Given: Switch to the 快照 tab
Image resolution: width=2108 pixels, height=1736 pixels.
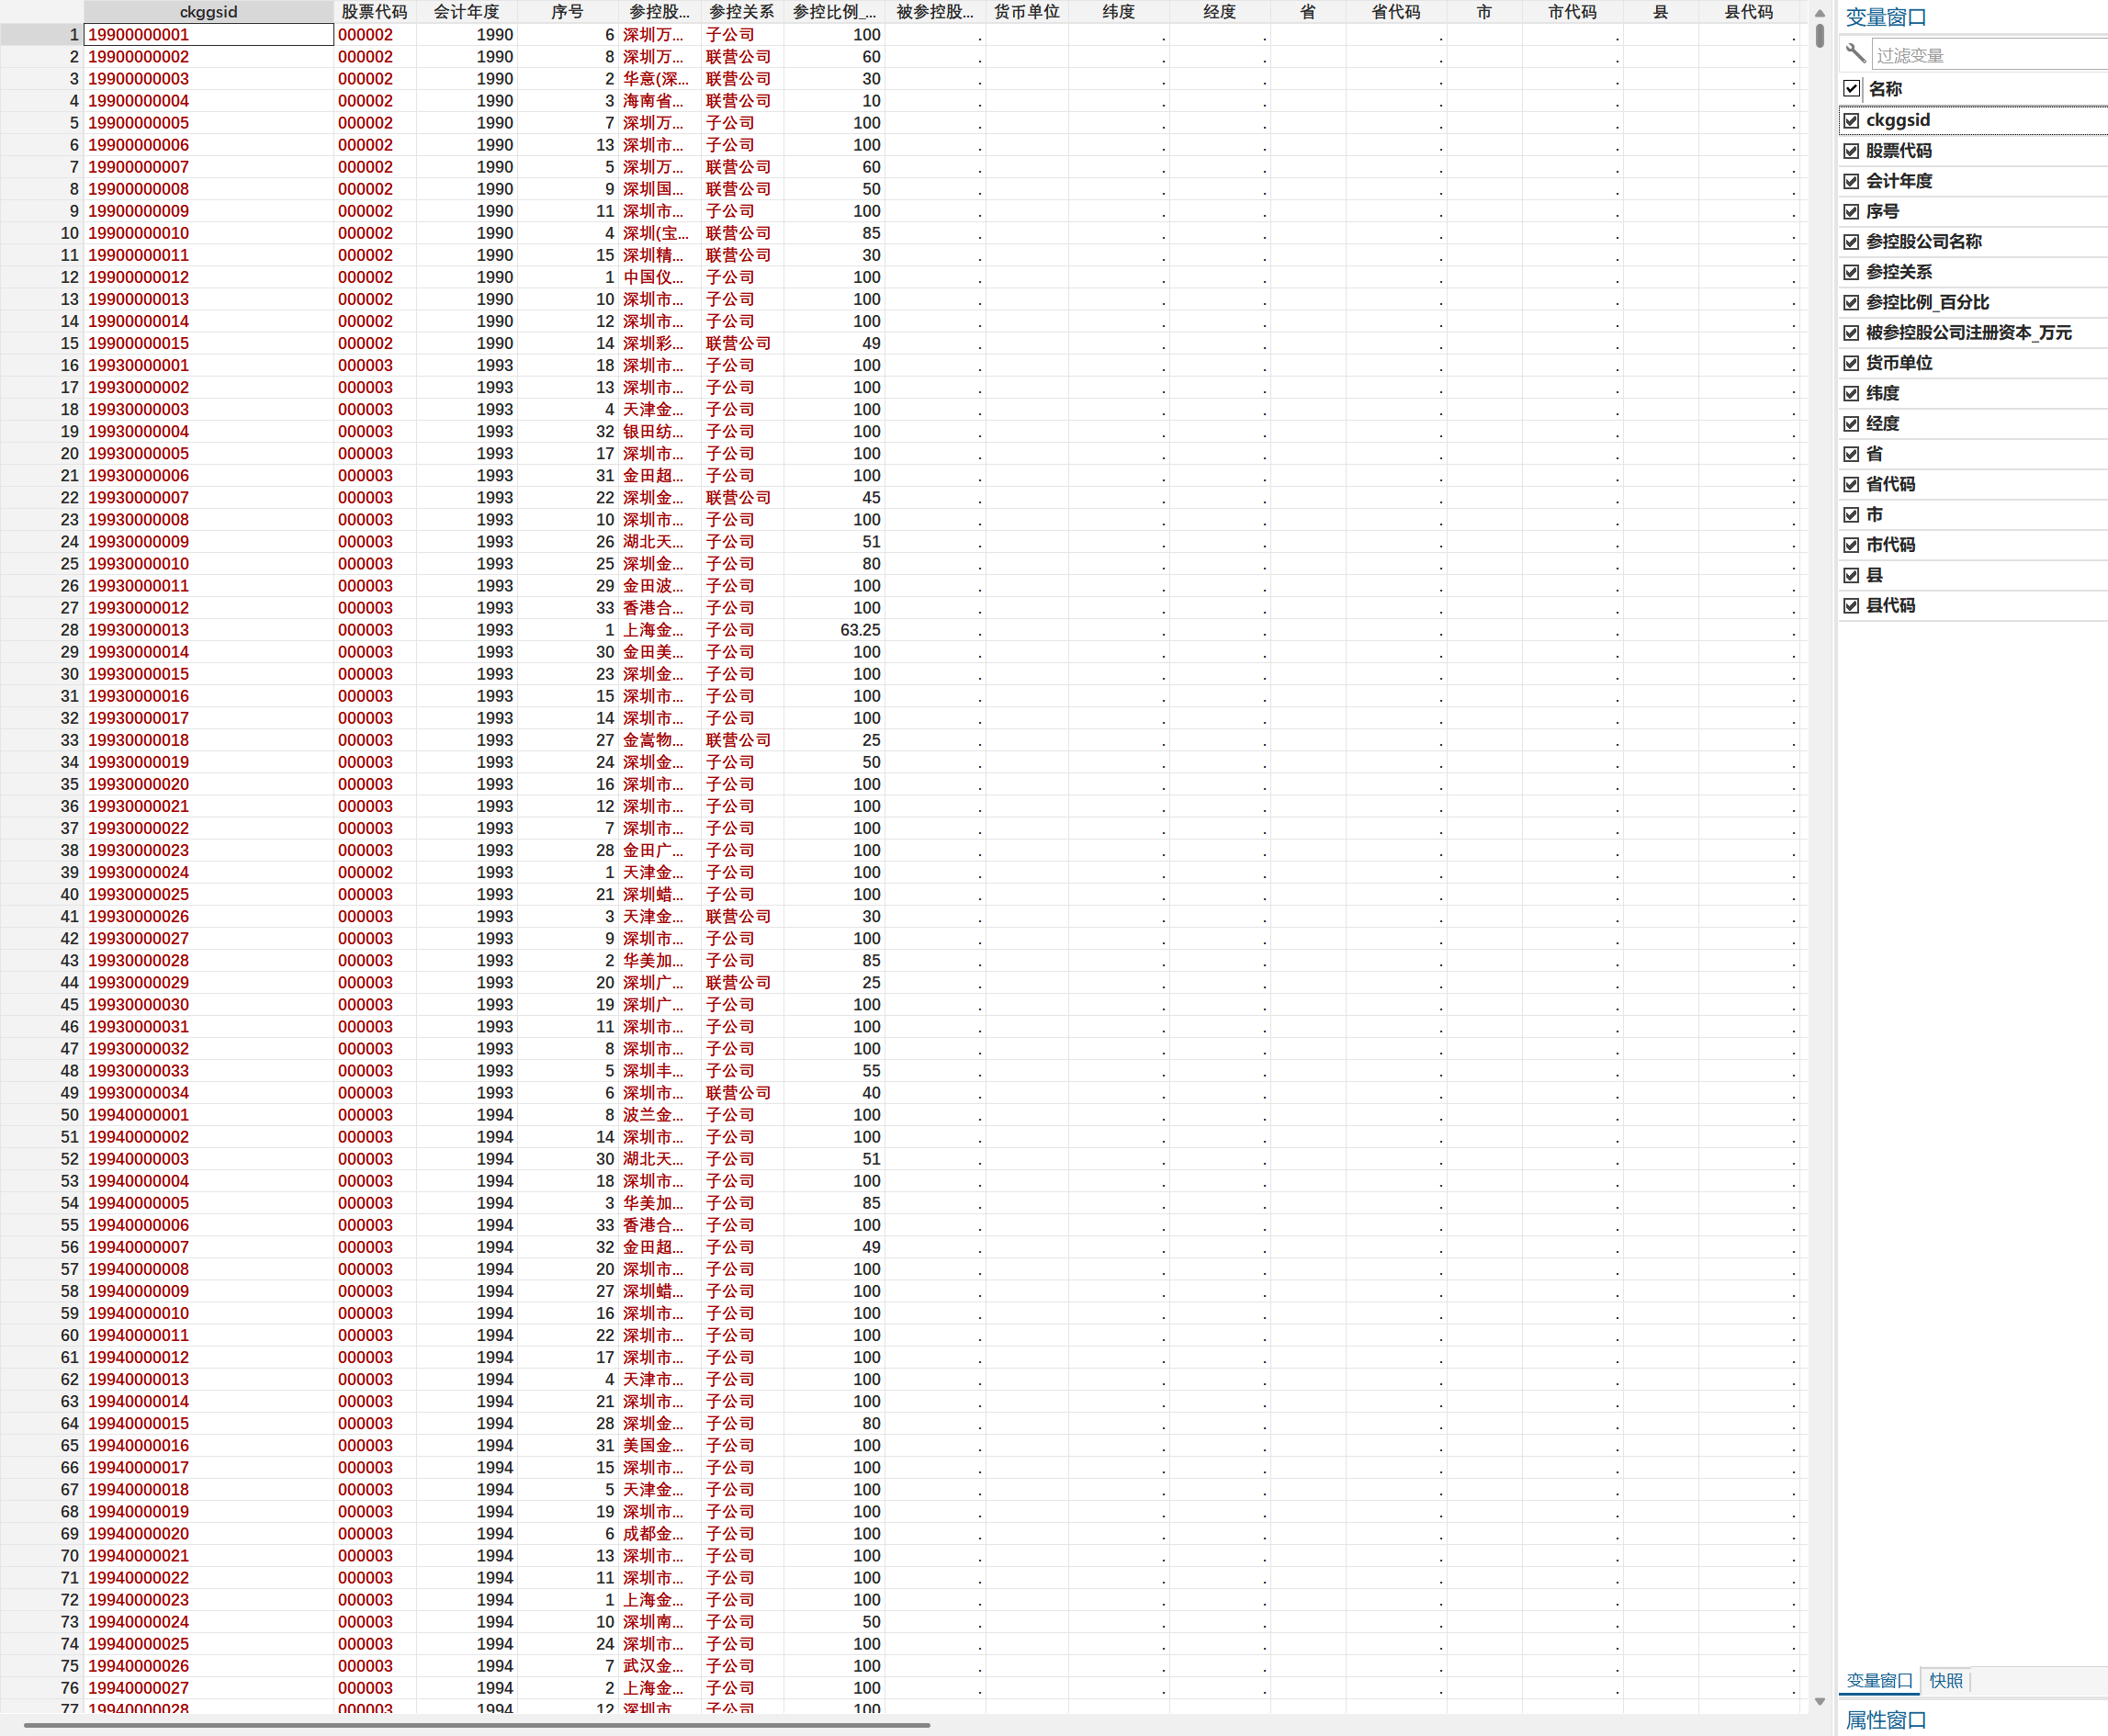Looking at the screenshot, I should pyautogui.click(x=1945, y=1681).
